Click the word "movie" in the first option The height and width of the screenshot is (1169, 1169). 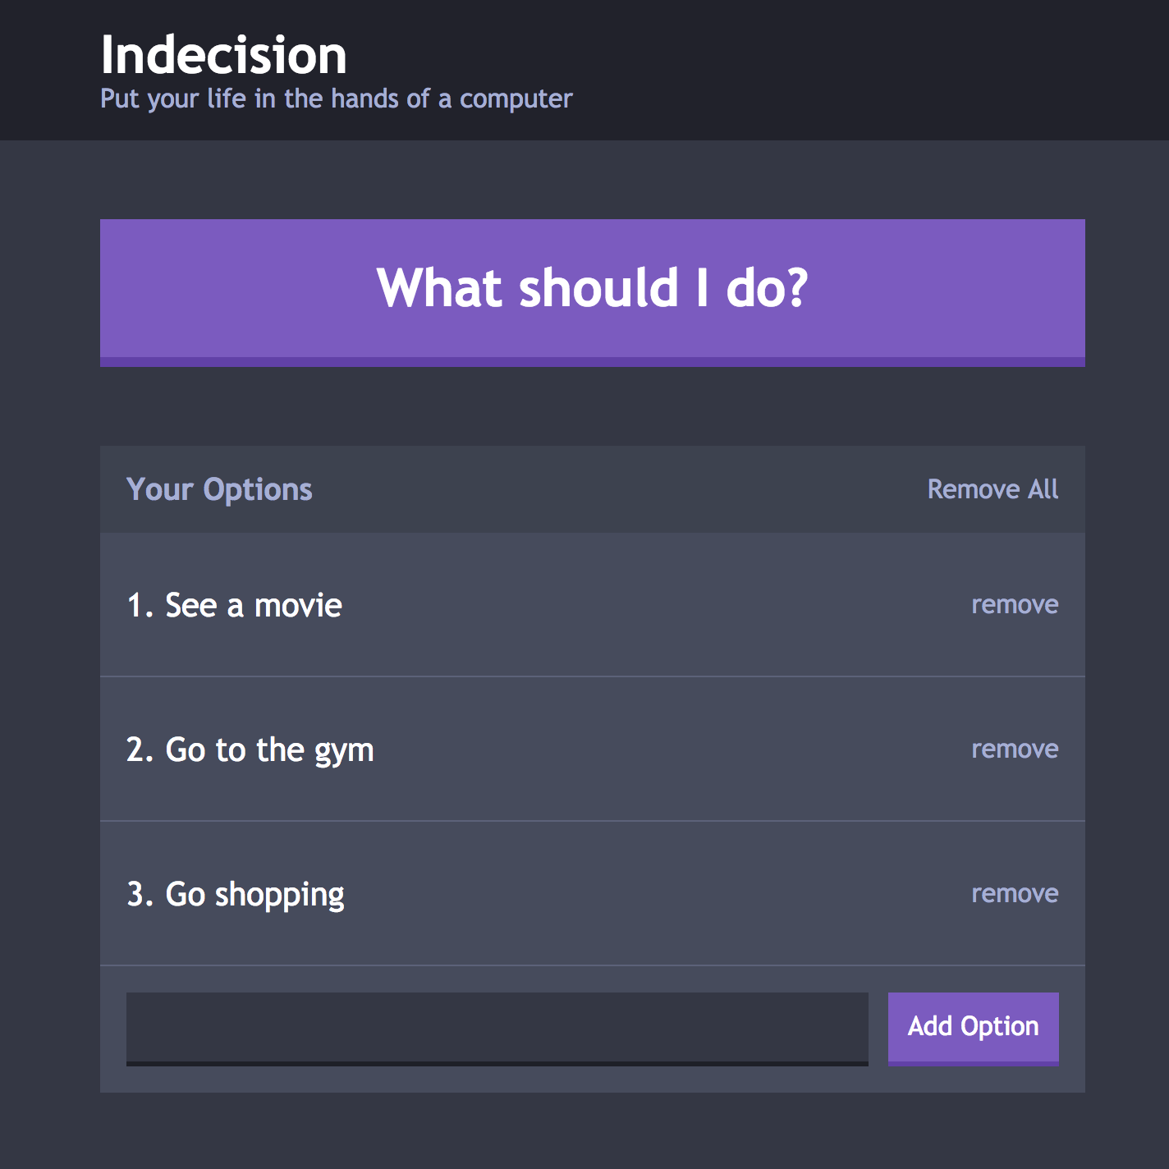point(298,606)
